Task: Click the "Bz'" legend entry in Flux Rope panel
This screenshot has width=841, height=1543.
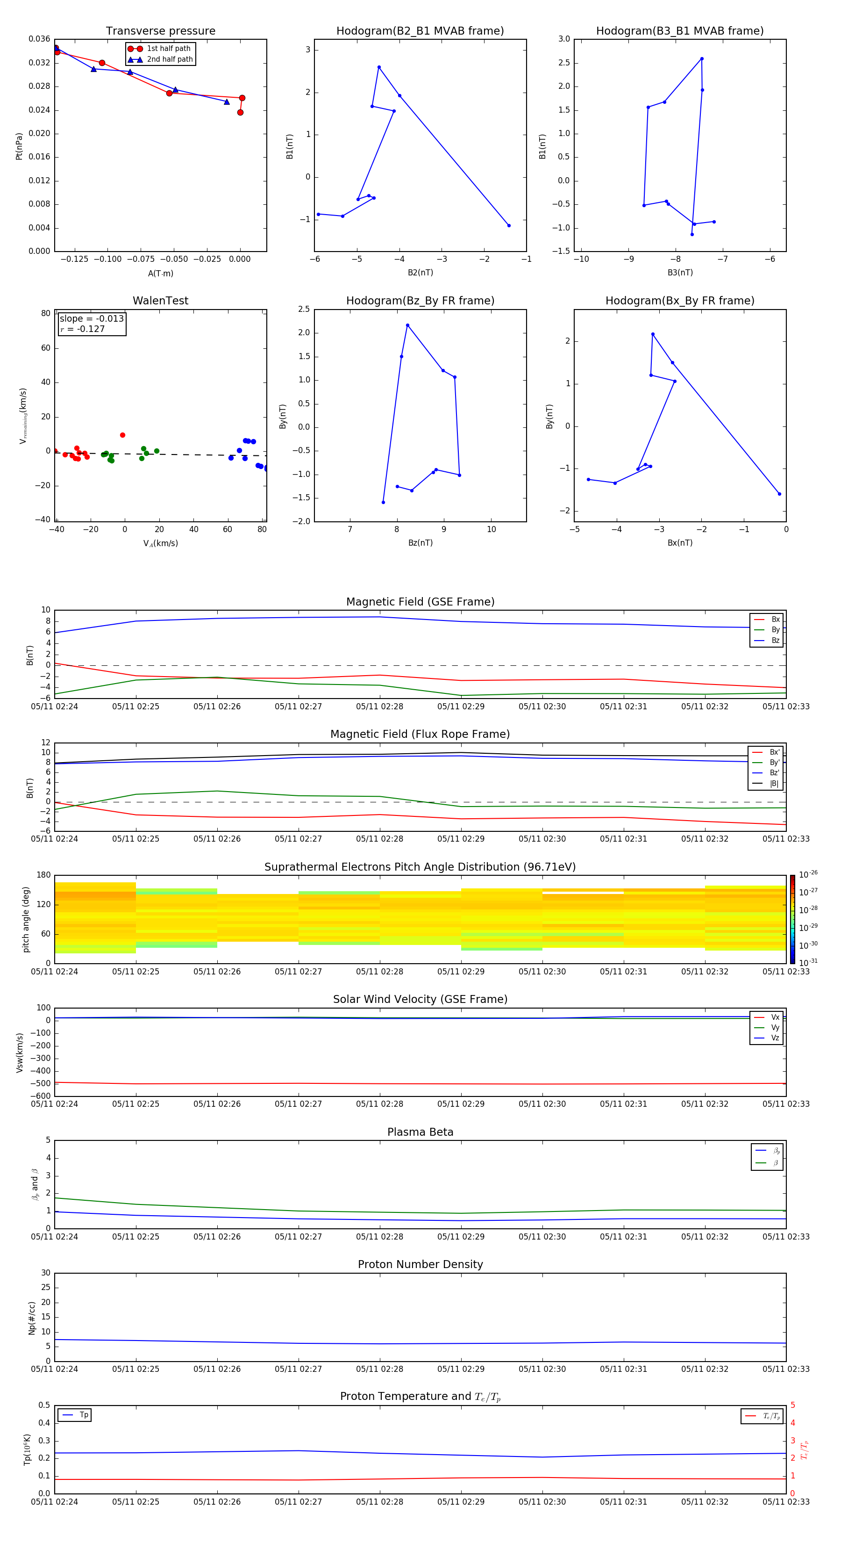Action: pos(766,773)
